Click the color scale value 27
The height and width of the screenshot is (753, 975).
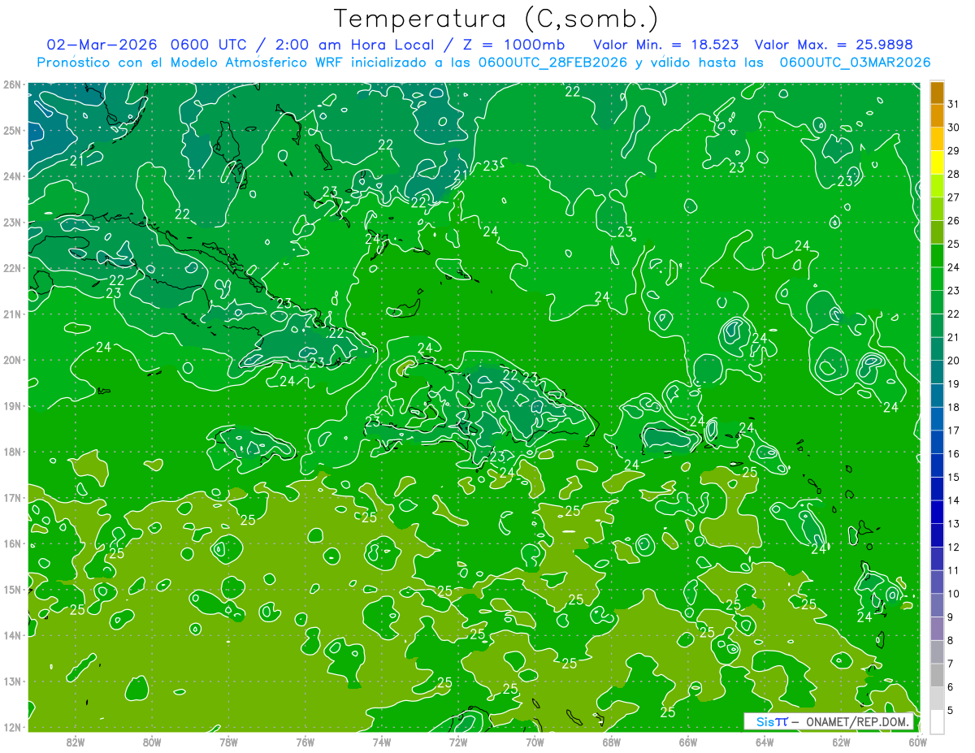954,197
